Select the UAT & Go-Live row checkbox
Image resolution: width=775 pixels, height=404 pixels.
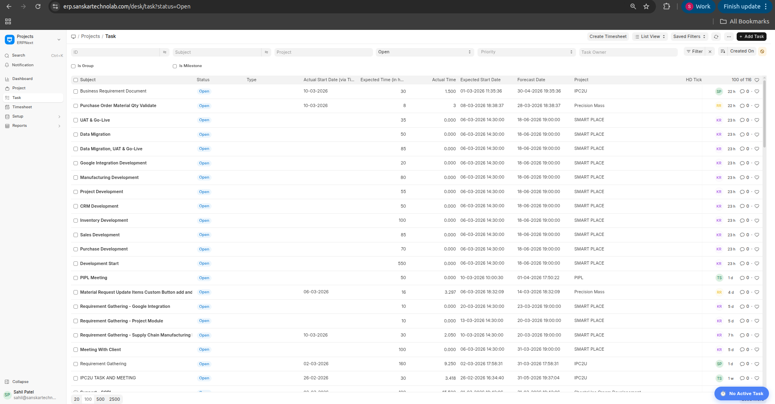point(75,120)
